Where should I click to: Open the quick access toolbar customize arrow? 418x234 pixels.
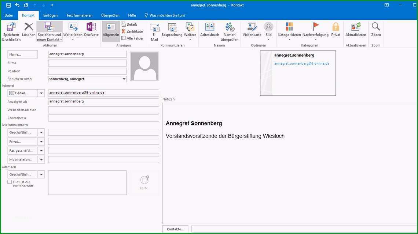[52, 5]
